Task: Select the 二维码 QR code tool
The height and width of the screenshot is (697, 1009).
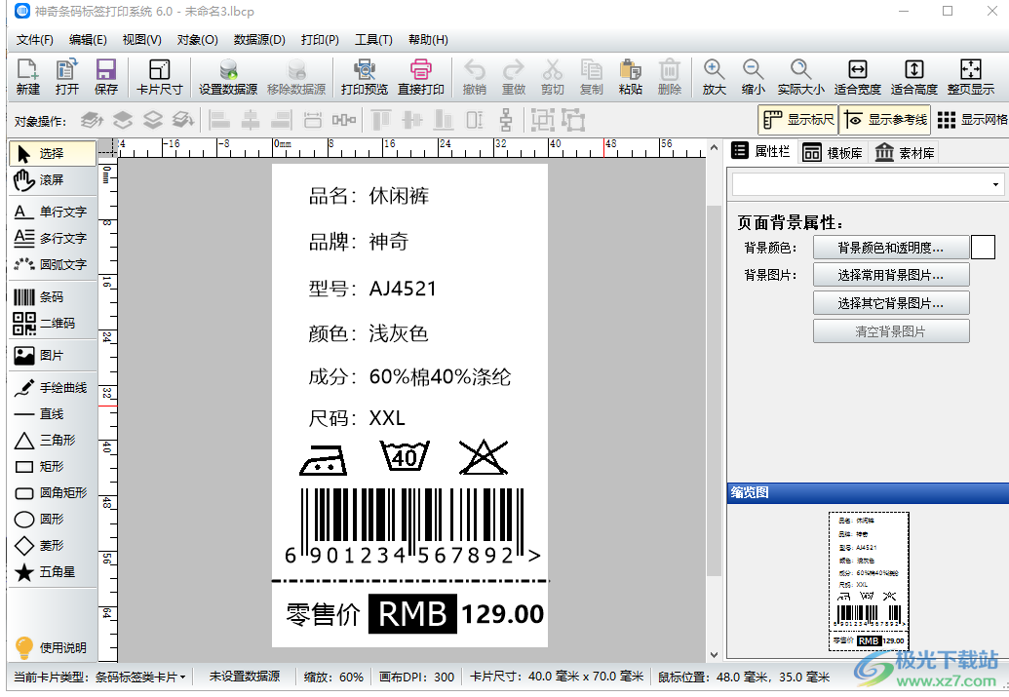Action: point(53,323)
